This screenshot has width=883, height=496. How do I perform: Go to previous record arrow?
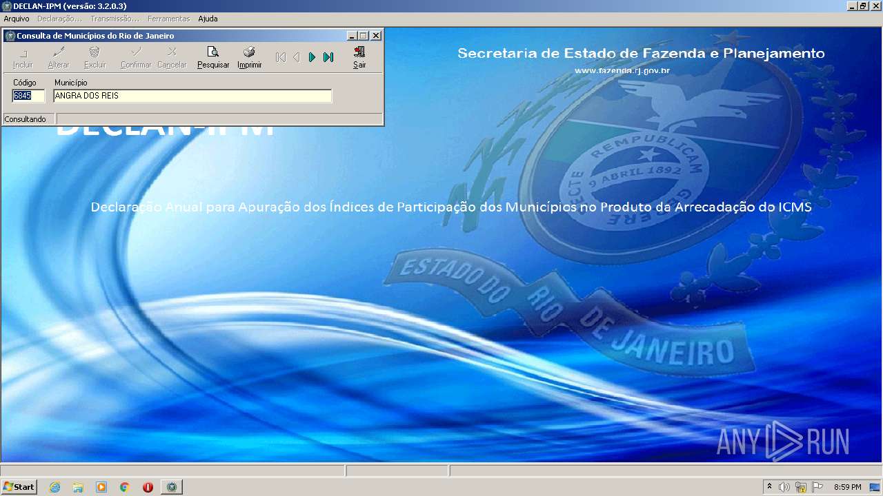tap(296, 58)
